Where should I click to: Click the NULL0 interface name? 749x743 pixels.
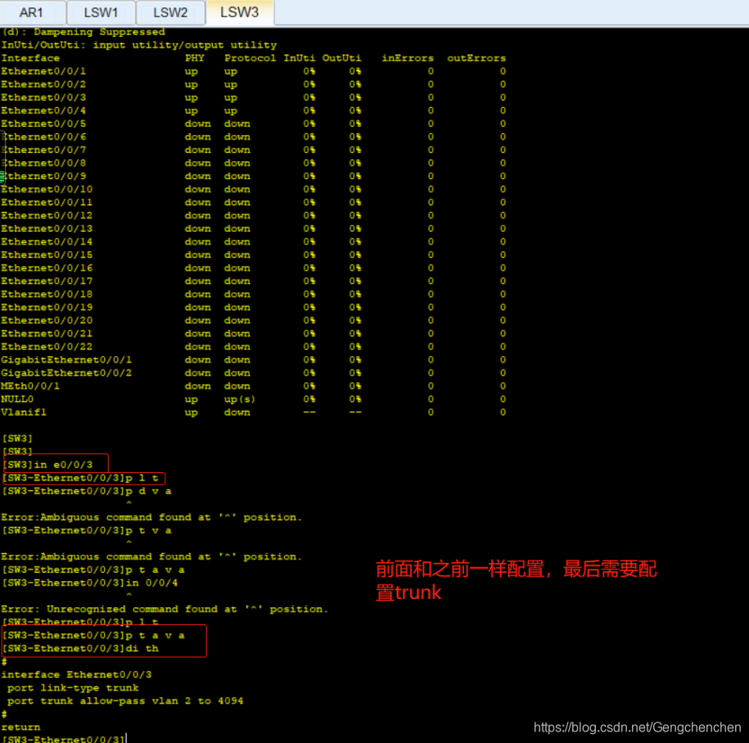[17, 399]
